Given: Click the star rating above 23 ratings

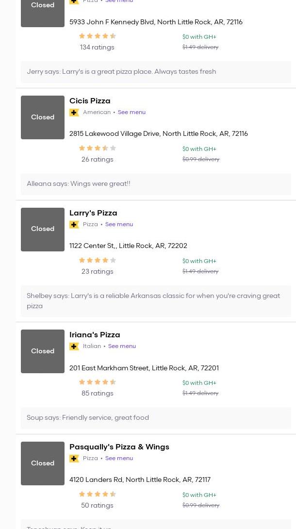Looking at the screenshot, I should coord(97,260).
